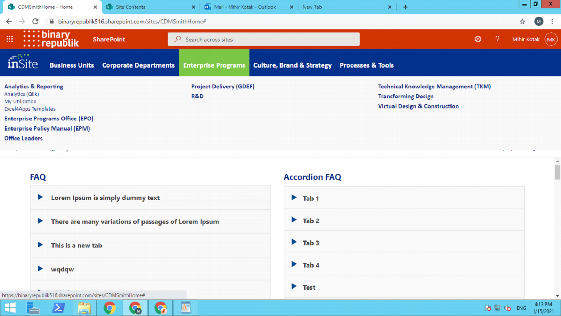This screenshot has height=316, width=561.
Task: Open the My Utilization link
Action: coord(20,102)
